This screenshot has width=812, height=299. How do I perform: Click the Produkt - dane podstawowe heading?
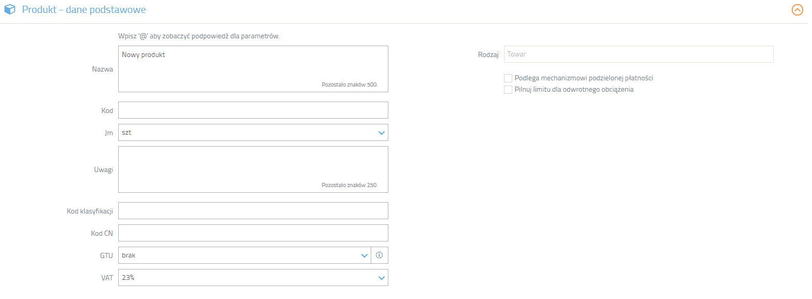(84, 10)
